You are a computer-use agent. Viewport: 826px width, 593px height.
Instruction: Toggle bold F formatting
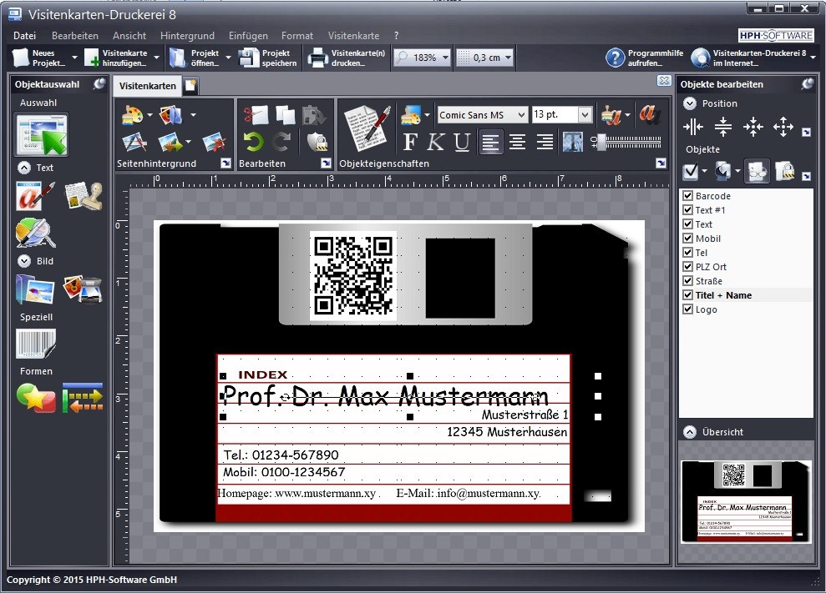pos(410,142)
